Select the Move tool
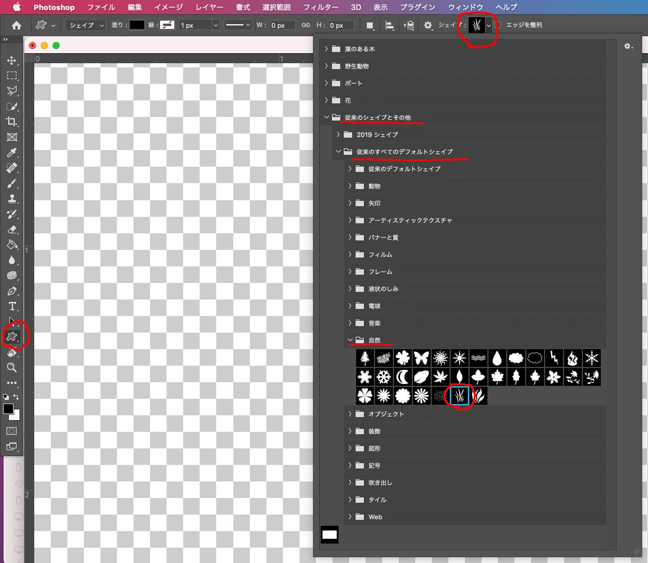648x563 pixels. point(12,60)
